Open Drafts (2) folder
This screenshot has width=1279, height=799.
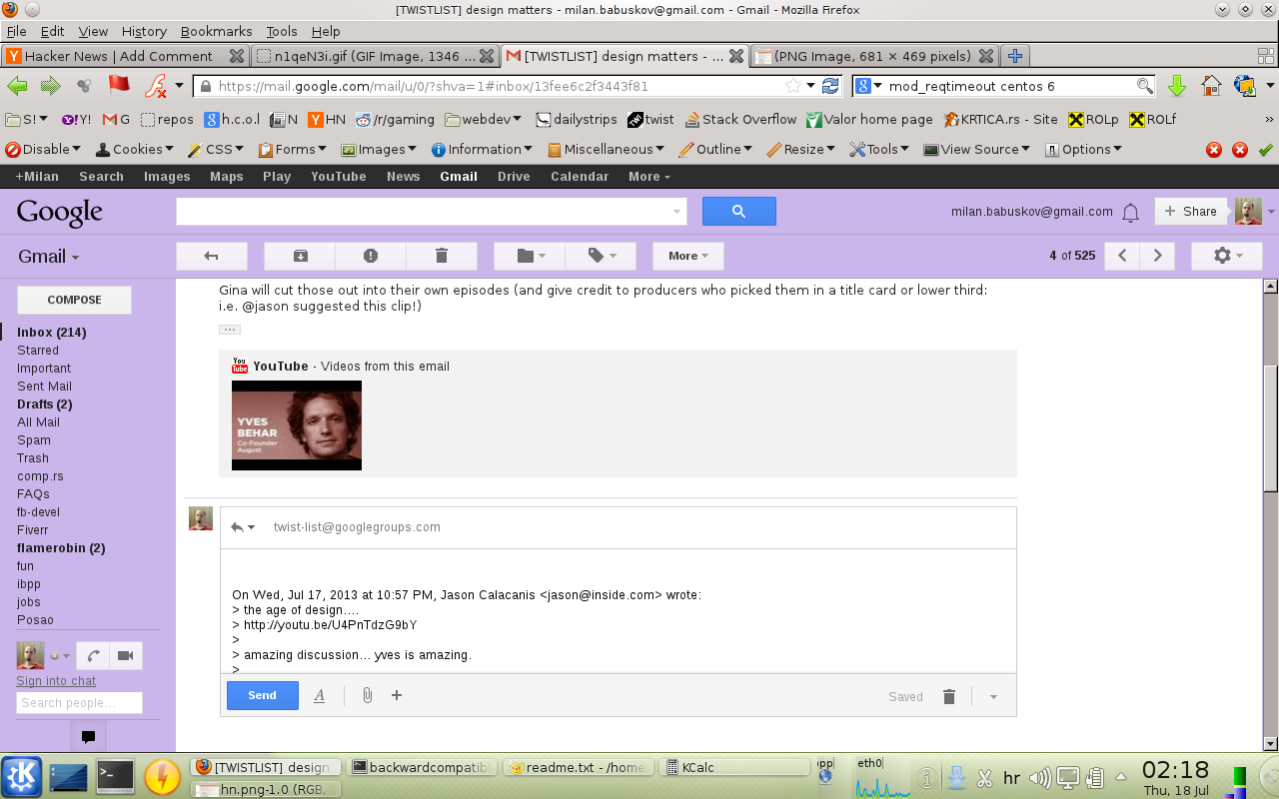[44, 403]
